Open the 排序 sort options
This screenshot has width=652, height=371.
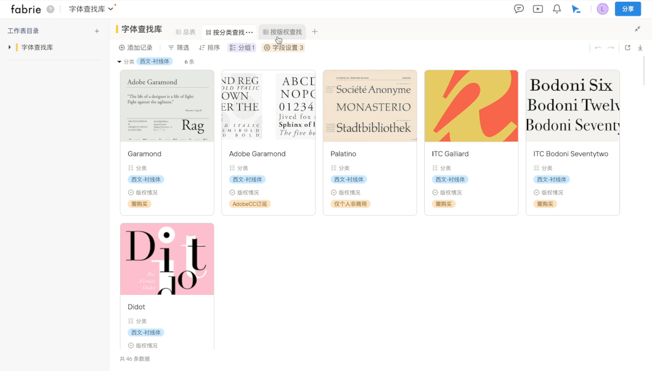(209, 48)
